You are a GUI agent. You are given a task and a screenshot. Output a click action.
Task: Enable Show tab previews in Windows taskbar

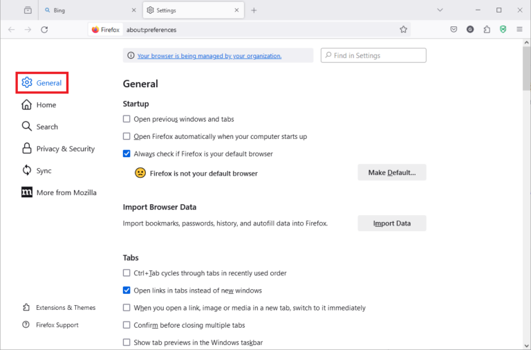pyautogui.click(x=127, y=342)
